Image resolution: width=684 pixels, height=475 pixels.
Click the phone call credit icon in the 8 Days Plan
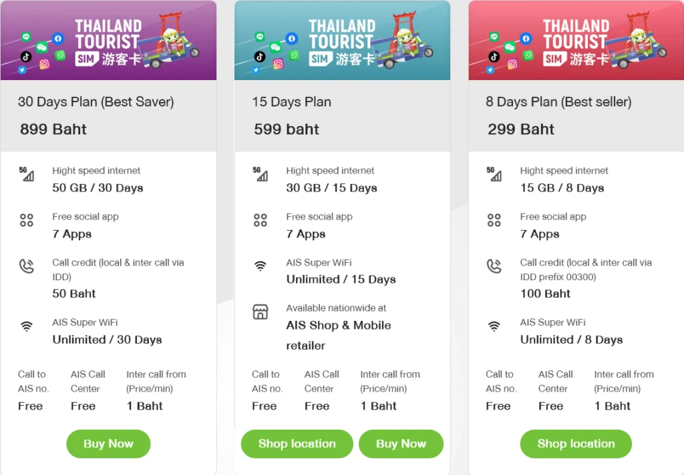(494, 266)
